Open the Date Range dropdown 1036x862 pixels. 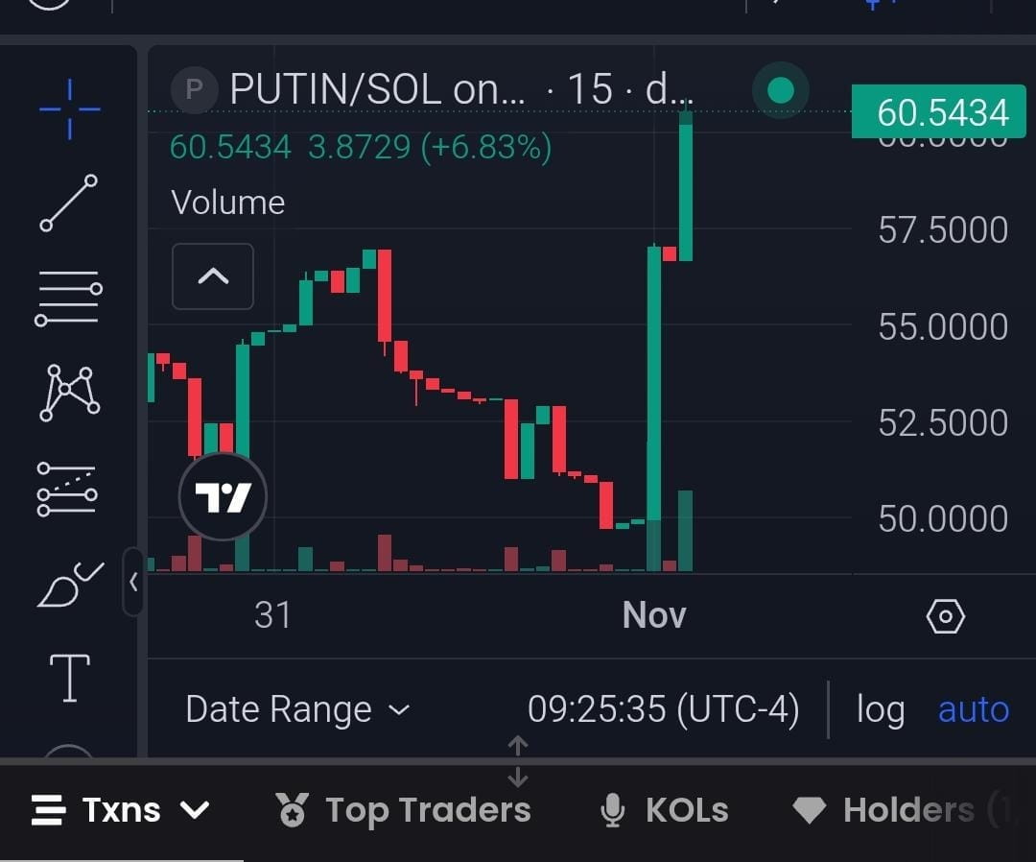tap(298, 709)
